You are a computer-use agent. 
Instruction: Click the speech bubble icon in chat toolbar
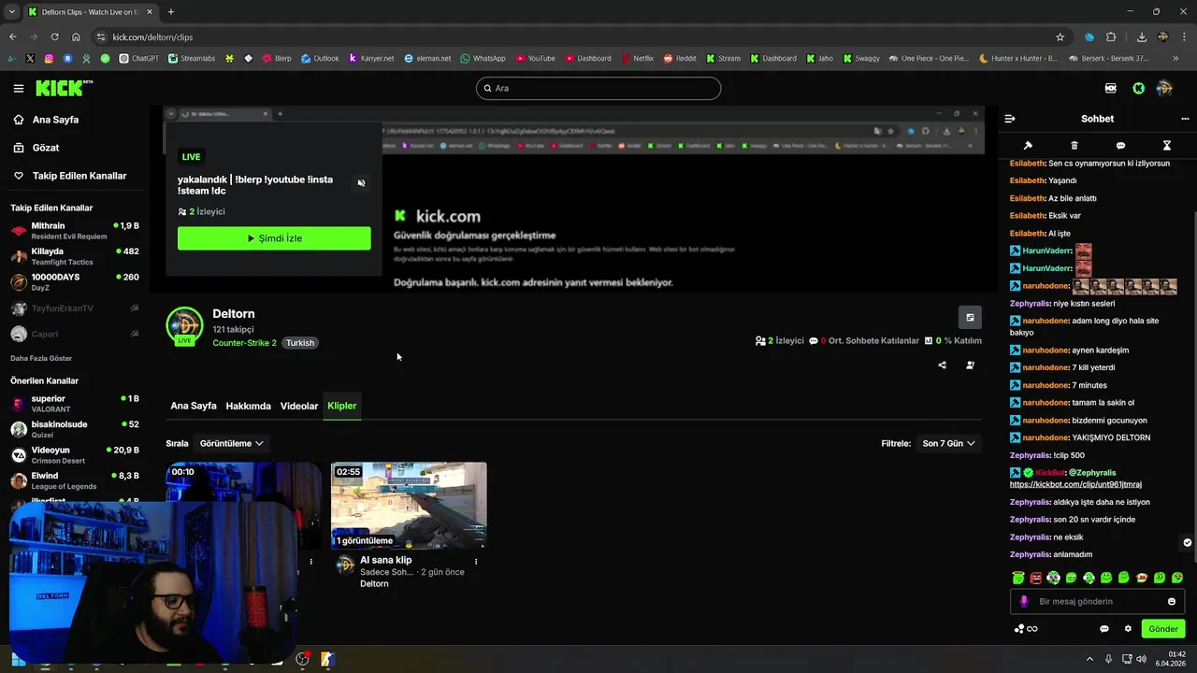tap(1120, 146)
